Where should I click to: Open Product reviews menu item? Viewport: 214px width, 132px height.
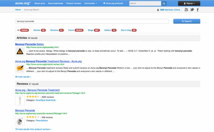73,3
